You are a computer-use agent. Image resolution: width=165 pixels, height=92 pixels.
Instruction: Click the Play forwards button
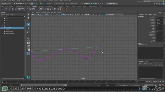point(156,82)
